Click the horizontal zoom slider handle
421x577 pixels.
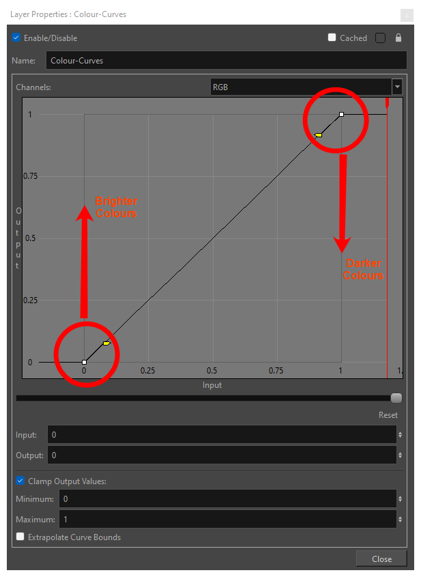coord(396,398)
